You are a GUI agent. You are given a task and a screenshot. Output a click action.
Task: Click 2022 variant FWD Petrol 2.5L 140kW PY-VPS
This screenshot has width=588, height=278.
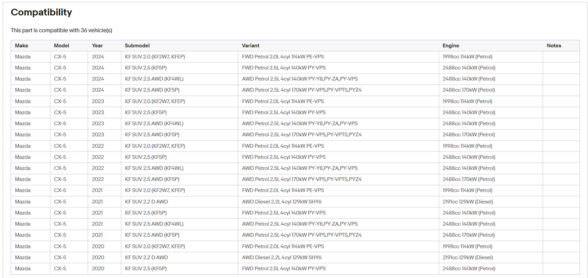pyautogui.click(x=284, y=157)
